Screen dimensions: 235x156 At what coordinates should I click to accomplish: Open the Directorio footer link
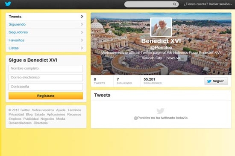click(x=41, y=123)
